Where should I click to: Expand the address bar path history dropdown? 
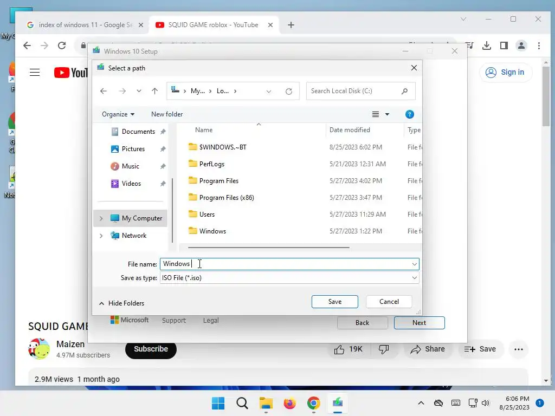[x=269, y=91]
